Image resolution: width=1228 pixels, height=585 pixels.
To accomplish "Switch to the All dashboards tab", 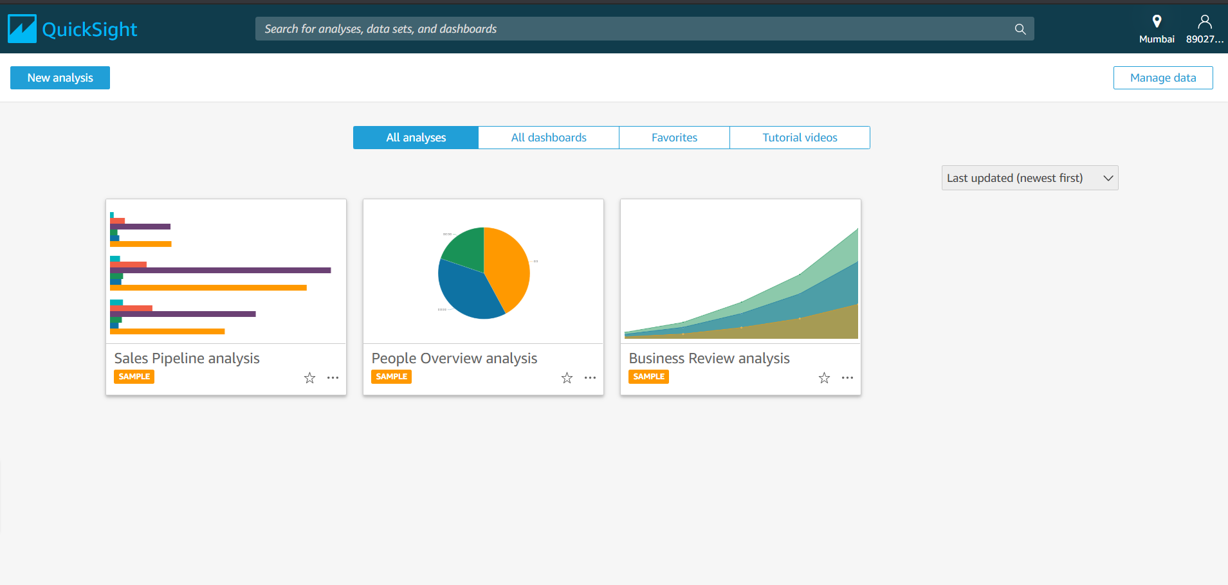I will tap(548, 138).
